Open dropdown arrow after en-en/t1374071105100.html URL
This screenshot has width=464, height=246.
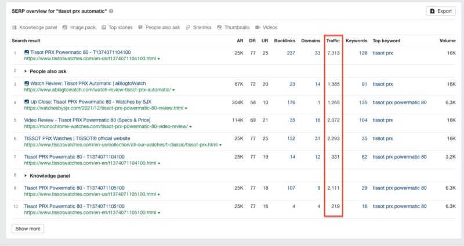pos(159,213)
